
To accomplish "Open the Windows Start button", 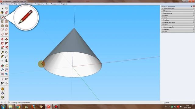I will (3, 107).
